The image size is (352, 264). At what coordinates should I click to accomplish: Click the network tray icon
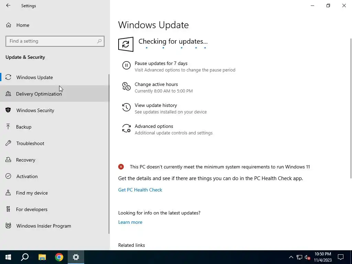click(299, 257)
